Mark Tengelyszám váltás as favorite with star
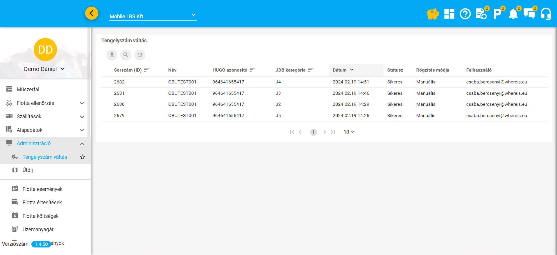 point(83,157)
